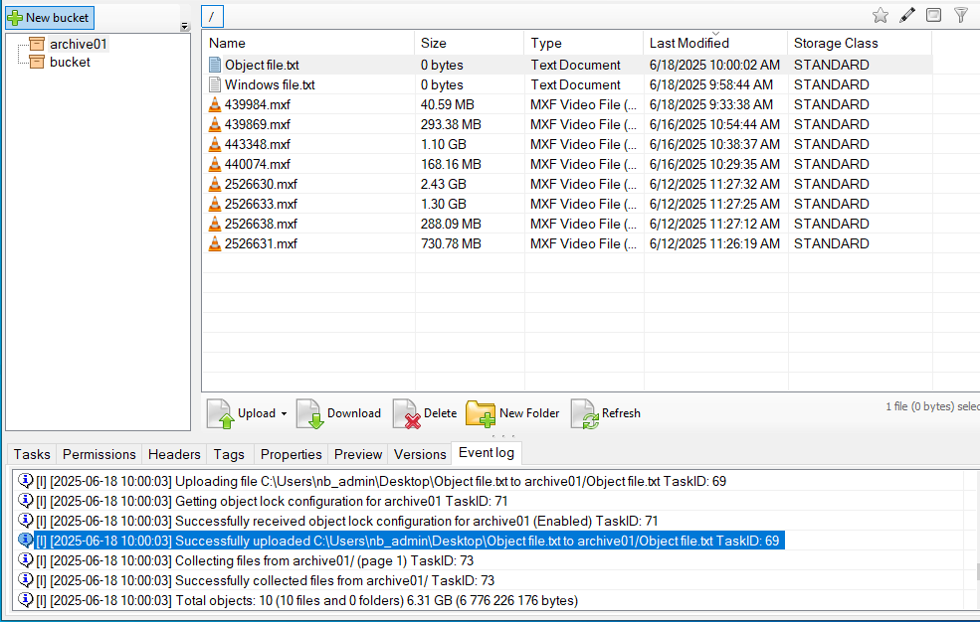Sort by Last Modified column header
This screenshot has width=980, height=622.
coord(715,43)
